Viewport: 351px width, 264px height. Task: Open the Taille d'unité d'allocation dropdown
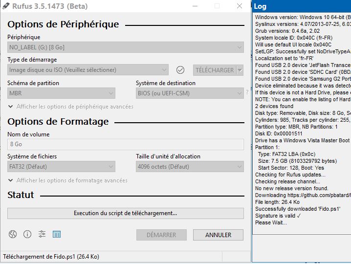click(190, 167)
